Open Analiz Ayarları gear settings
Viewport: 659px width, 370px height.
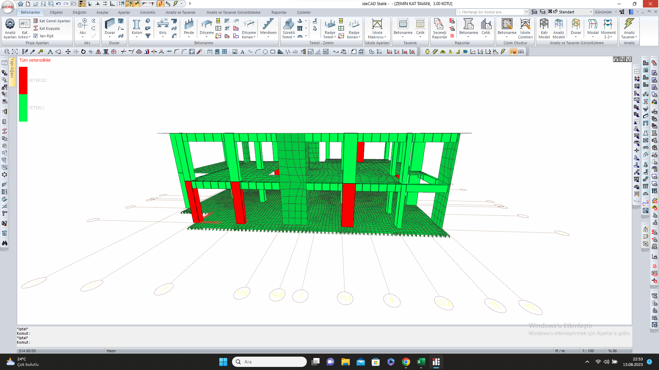point(10,28)
